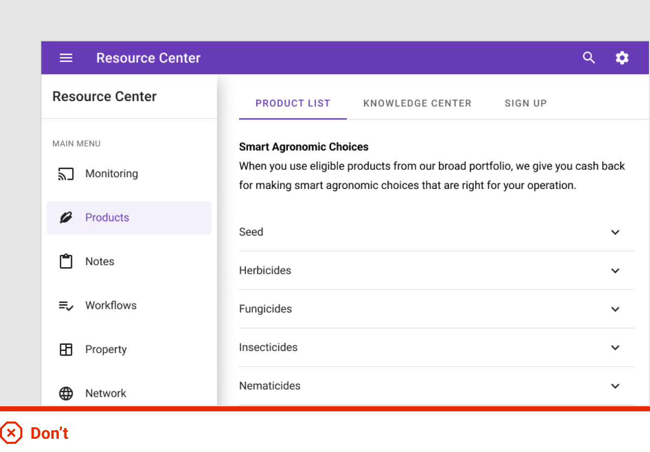
Task: Click the Resource Center title in app bar
Action: 148,58
